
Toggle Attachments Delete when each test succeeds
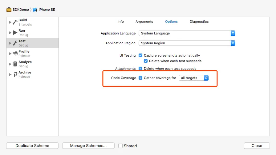[x=140, y=69]
